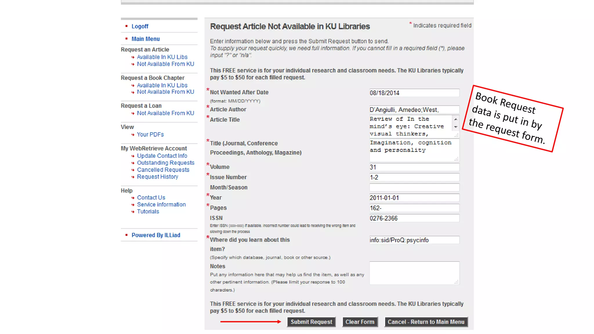Click Your PDFs under View

(x=150, y=135)
